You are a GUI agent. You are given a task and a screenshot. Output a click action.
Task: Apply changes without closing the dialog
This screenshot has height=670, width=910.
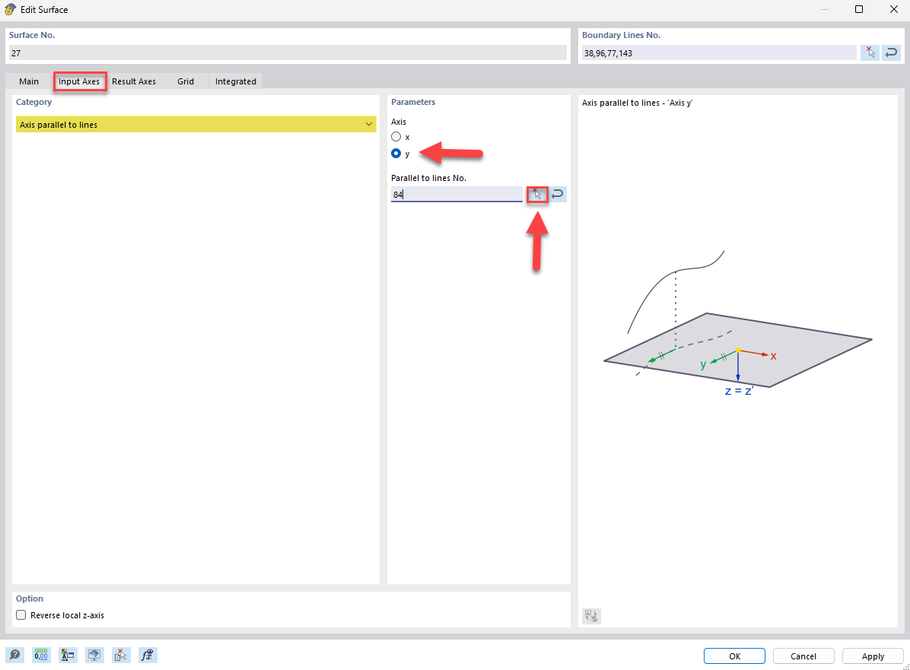point(872,656)
